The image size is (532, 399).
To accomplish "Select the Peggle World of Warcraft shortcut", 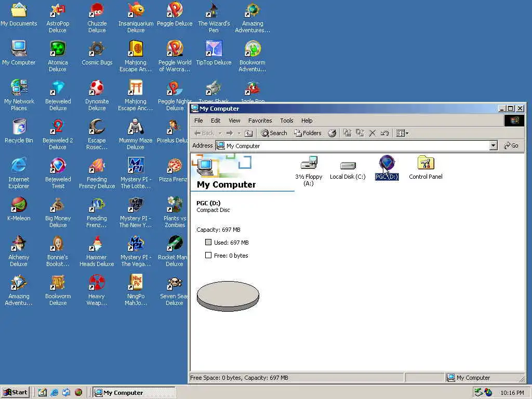I will 175,56.
